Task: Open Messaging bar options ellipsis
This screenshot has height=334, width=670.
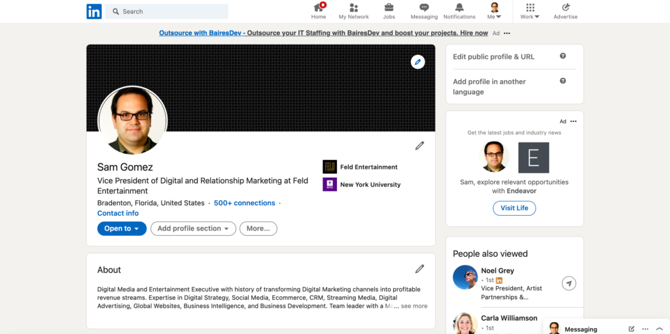Action: coord(645,329)
